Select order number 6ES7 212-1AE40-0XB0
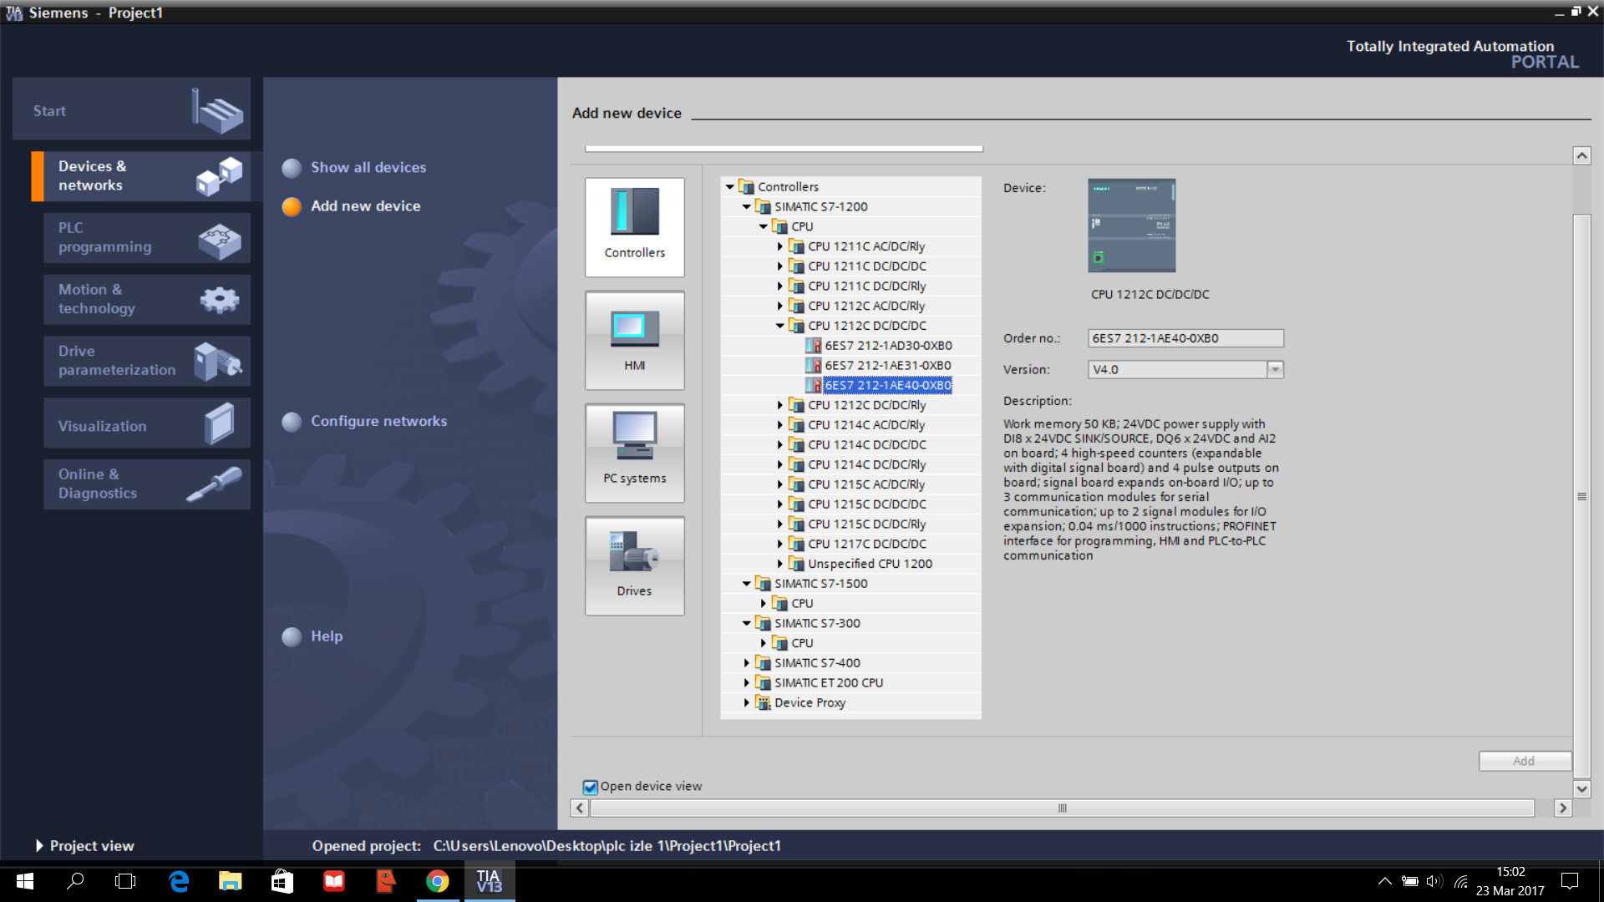The image size is (1604, 902). (x=888, y=386)
